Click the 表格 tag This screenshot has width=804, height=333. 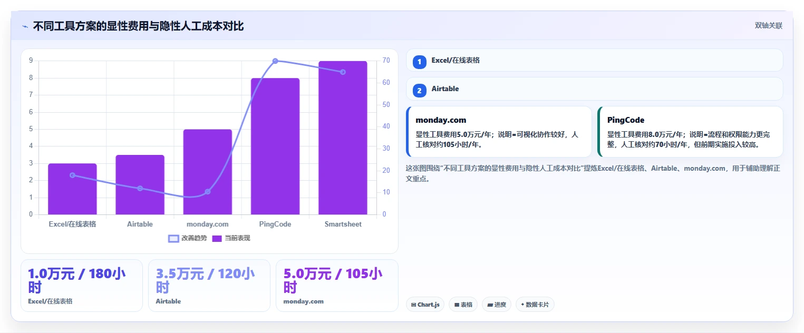coord(463,305)
